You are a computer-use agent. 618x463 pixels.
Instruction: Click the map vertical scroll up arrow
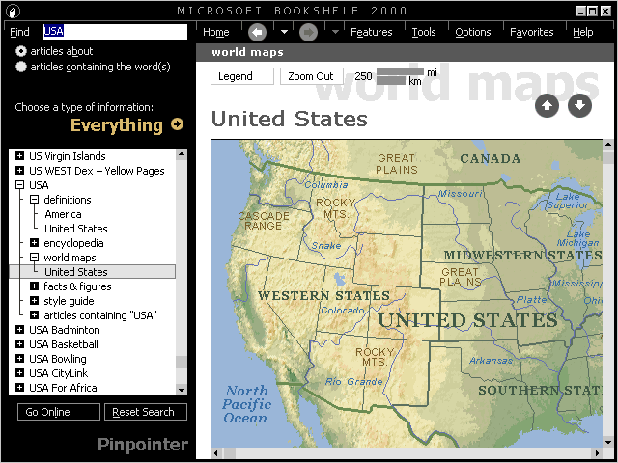click(607, 145)
